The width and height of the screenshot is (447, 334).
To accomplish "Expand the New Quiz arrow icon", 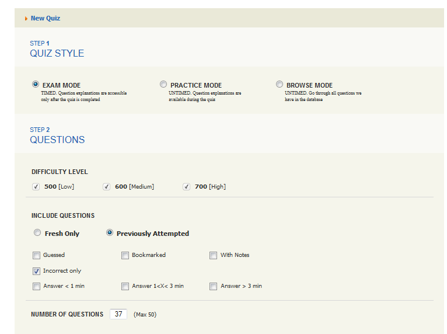I will pos(26,19).
